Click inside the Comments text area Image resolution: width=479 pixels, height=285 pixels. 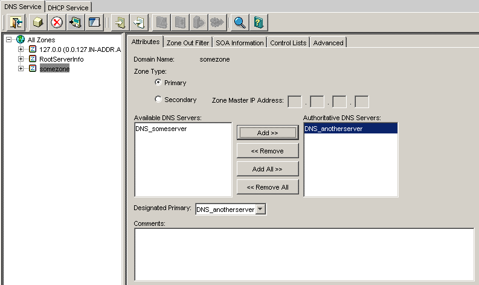[x=304, y=254]
